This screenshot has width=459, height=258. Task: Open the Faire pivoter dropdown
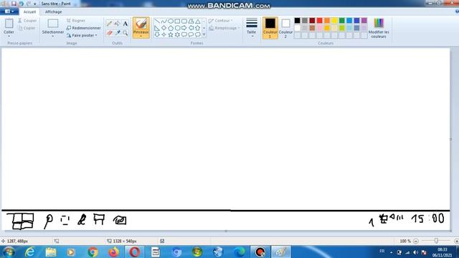tap(82, 35)
